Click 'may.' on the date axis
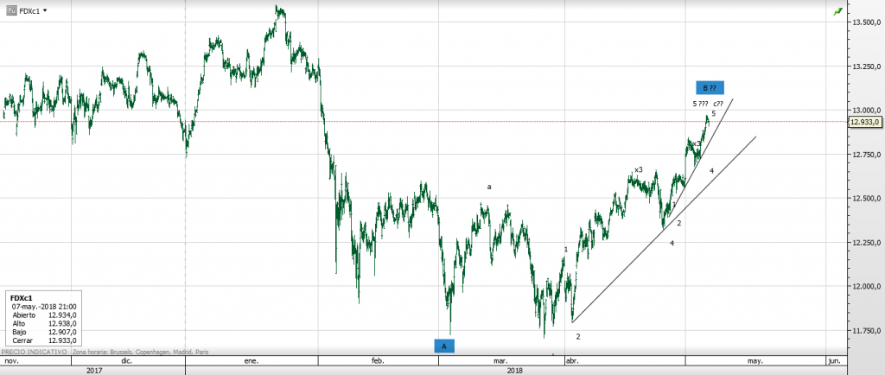The width and height of the screenshot is (885, 375). coord(754,361)
